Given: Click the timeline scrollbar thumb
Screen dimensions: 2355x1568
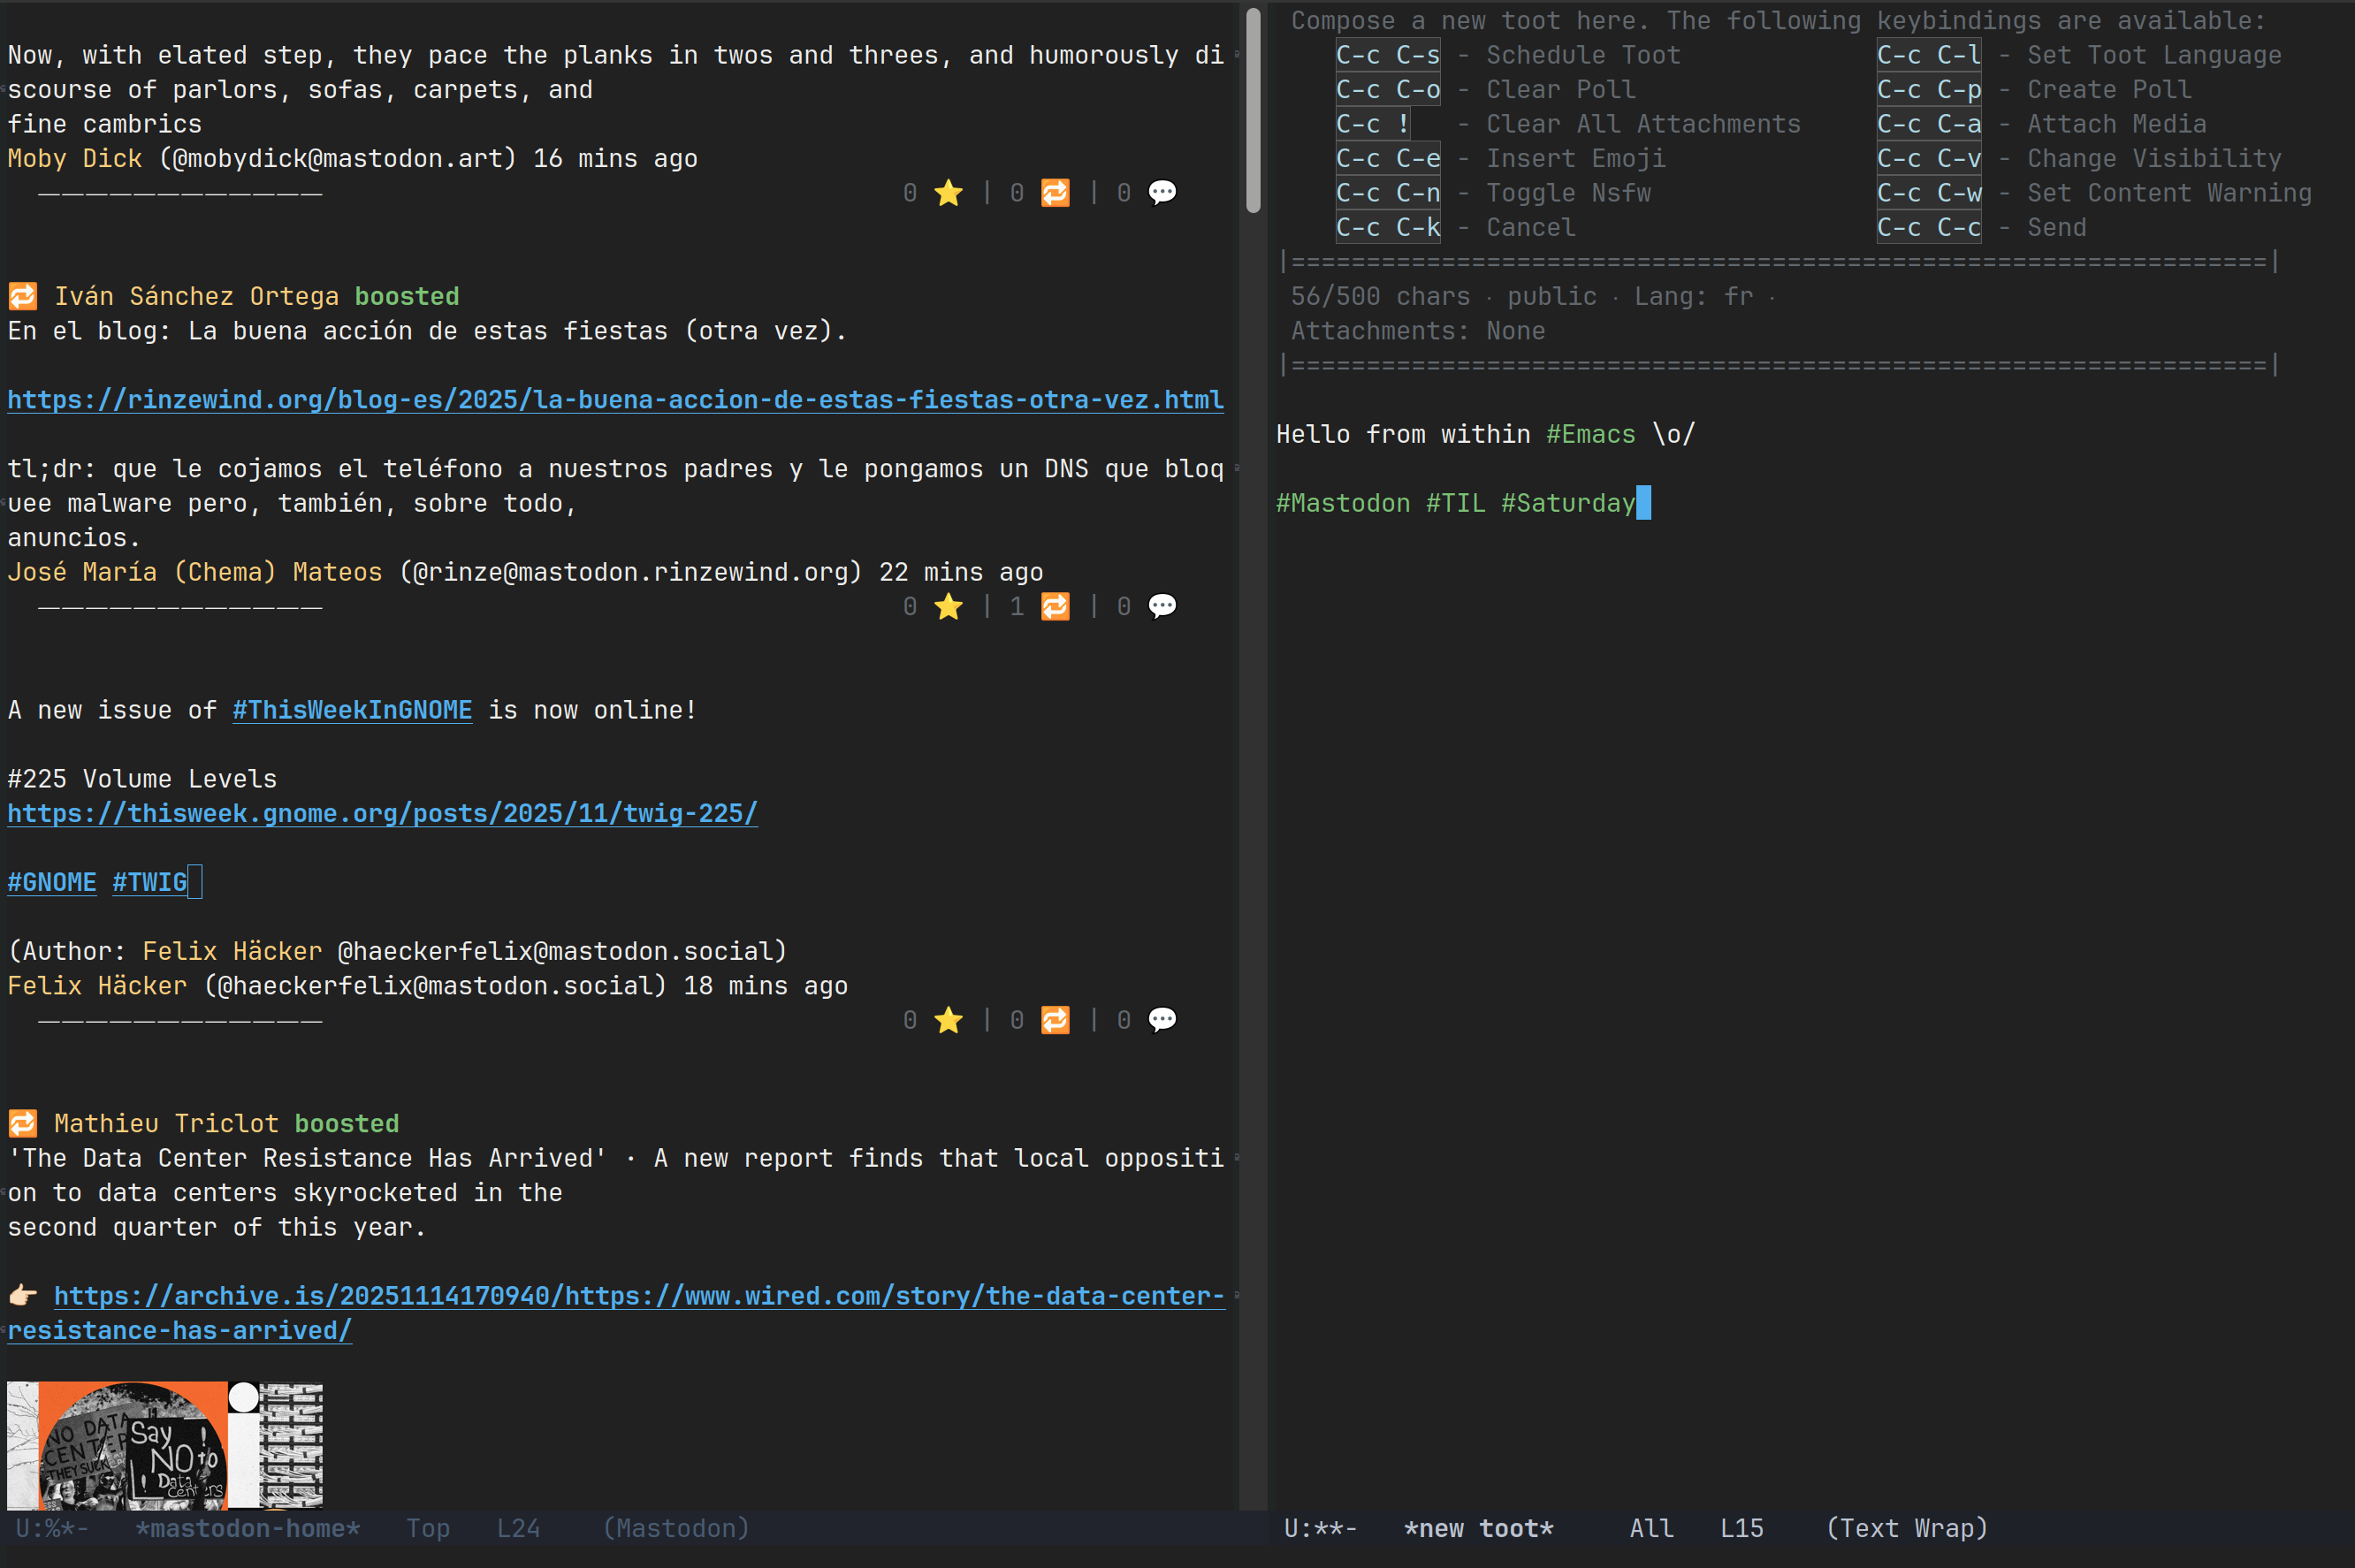Looking at the screenshot, I should (1253, 110).
